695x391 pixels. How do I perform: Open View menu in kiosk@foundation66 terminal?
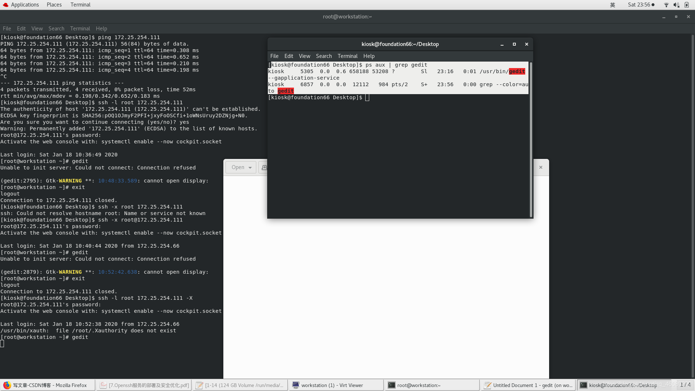tap(304, 56)
